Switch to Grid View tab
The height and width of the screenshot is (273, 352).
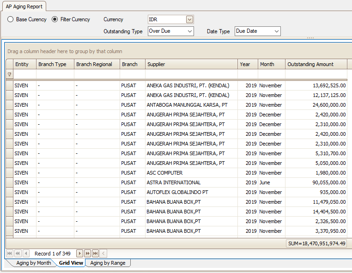[x=71, y=263]
